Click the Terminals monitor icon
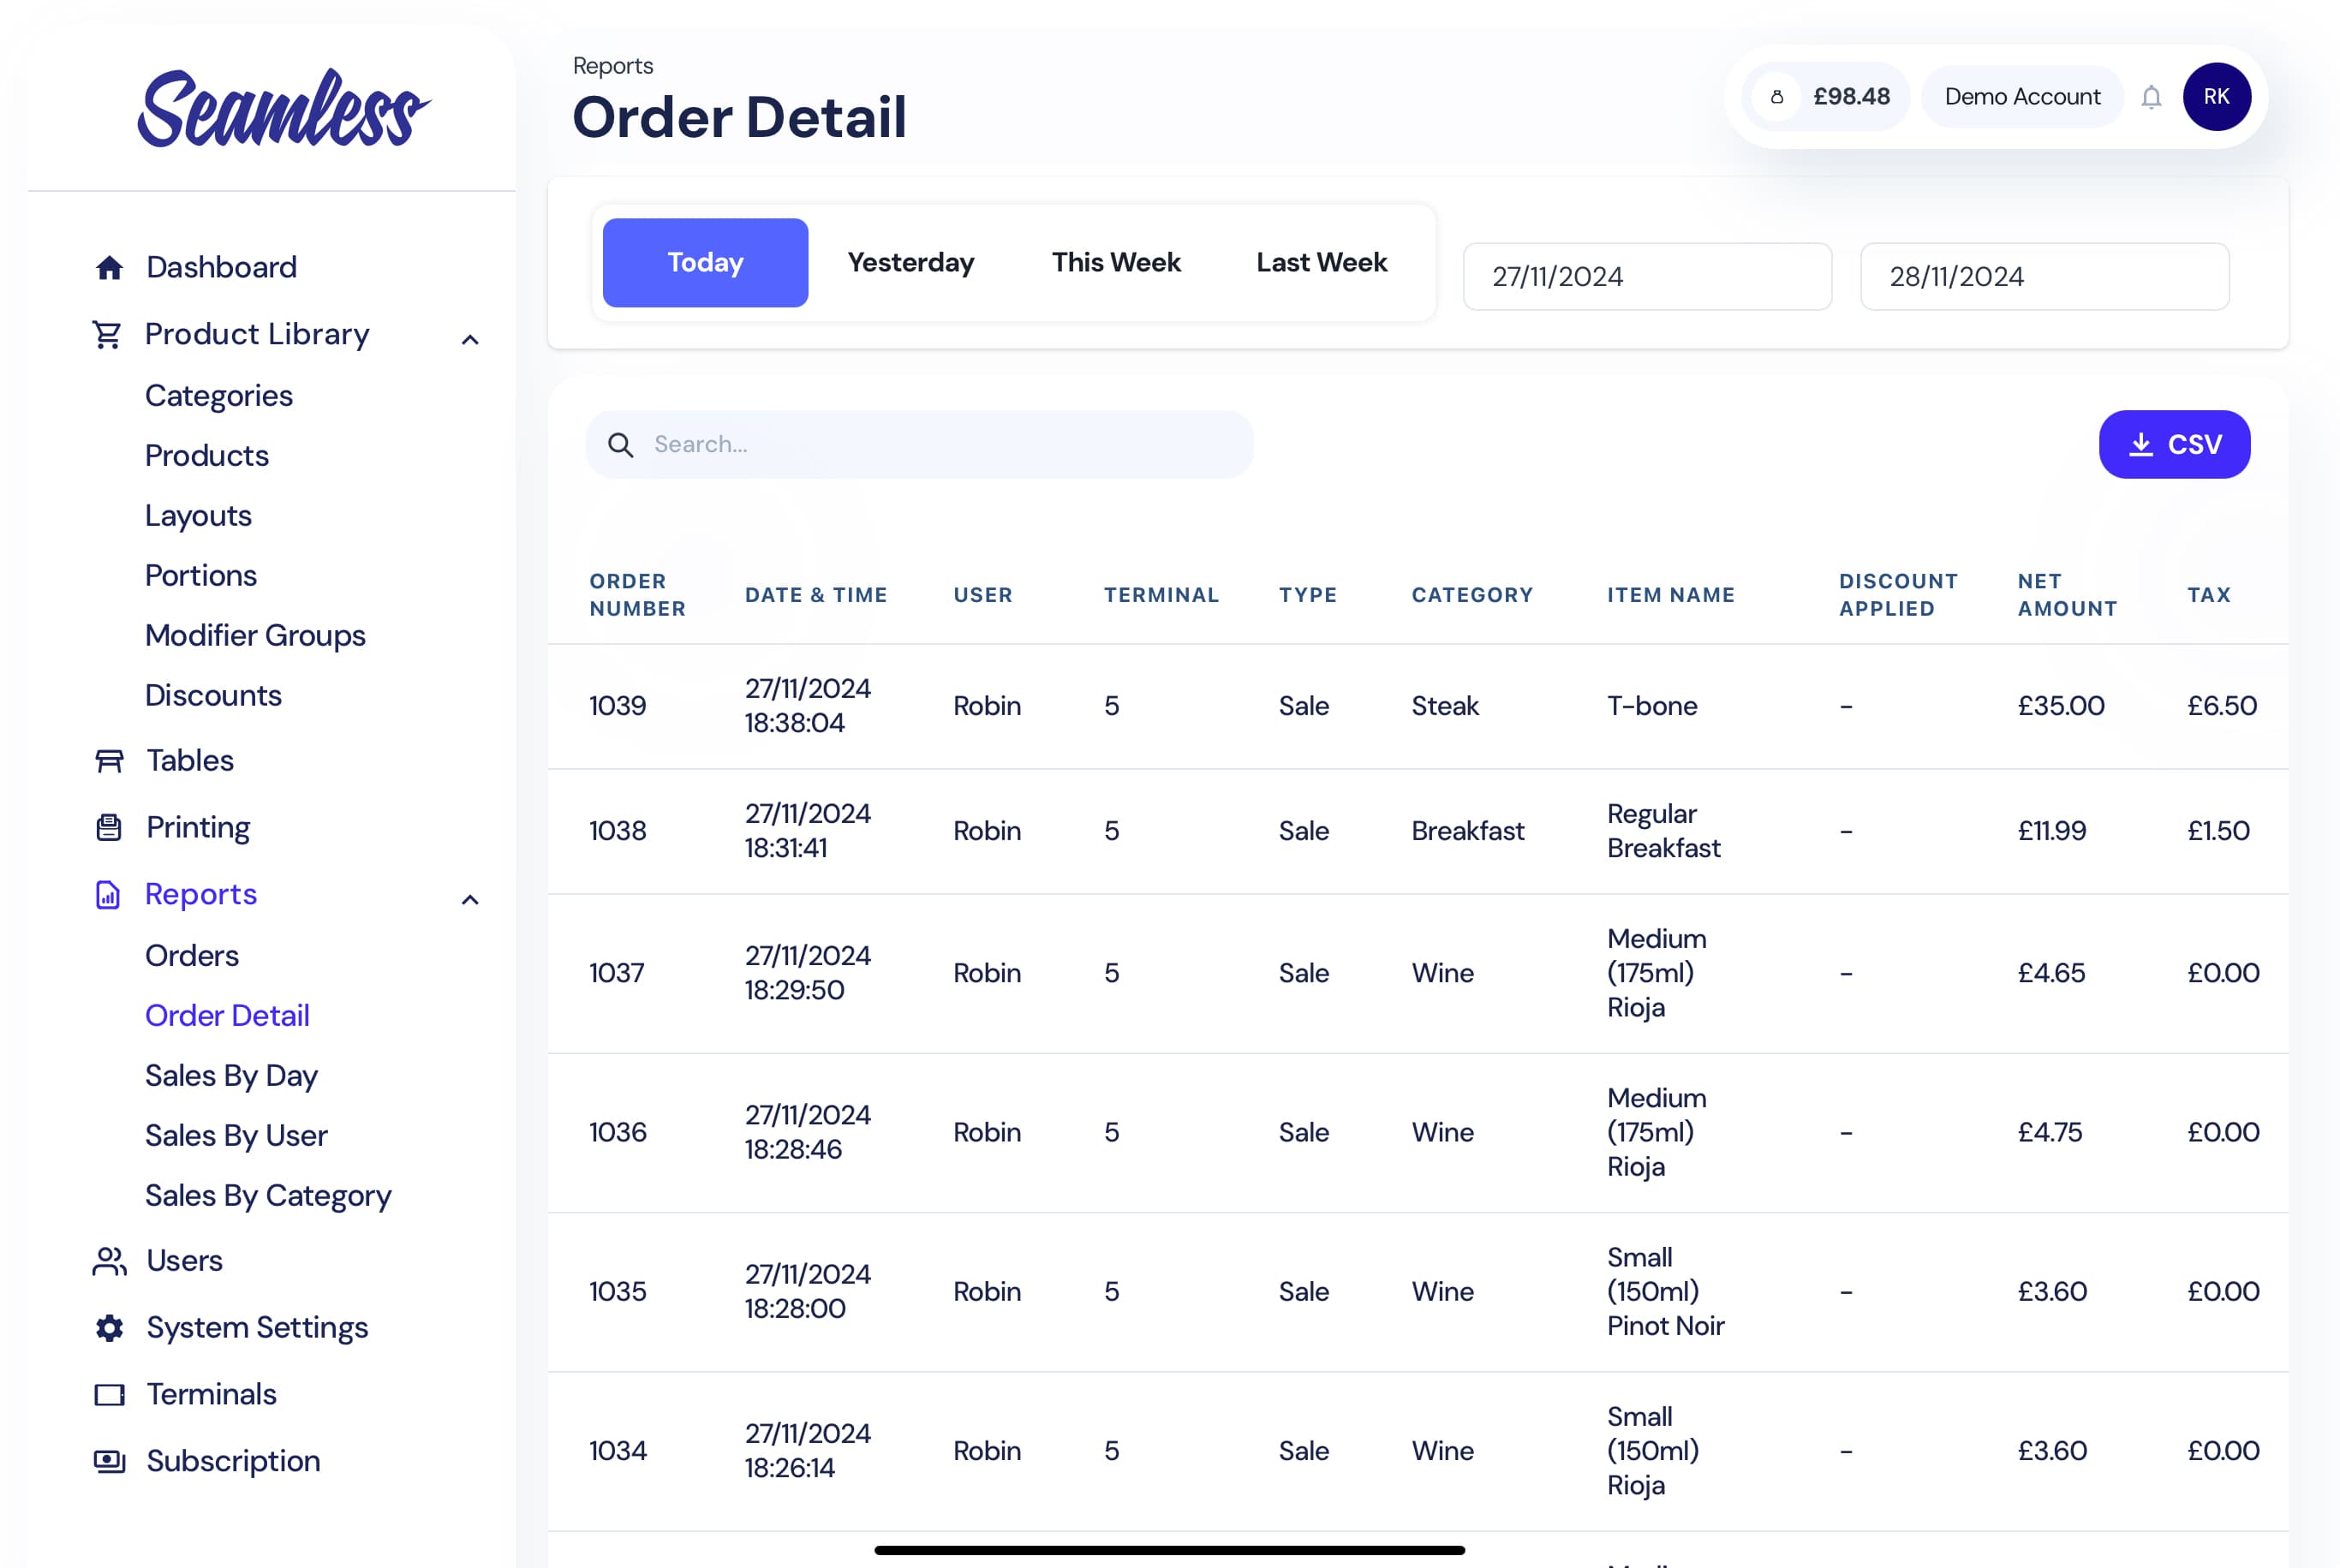Viewport: 2340px width, 1568px height. [109, 1394]
